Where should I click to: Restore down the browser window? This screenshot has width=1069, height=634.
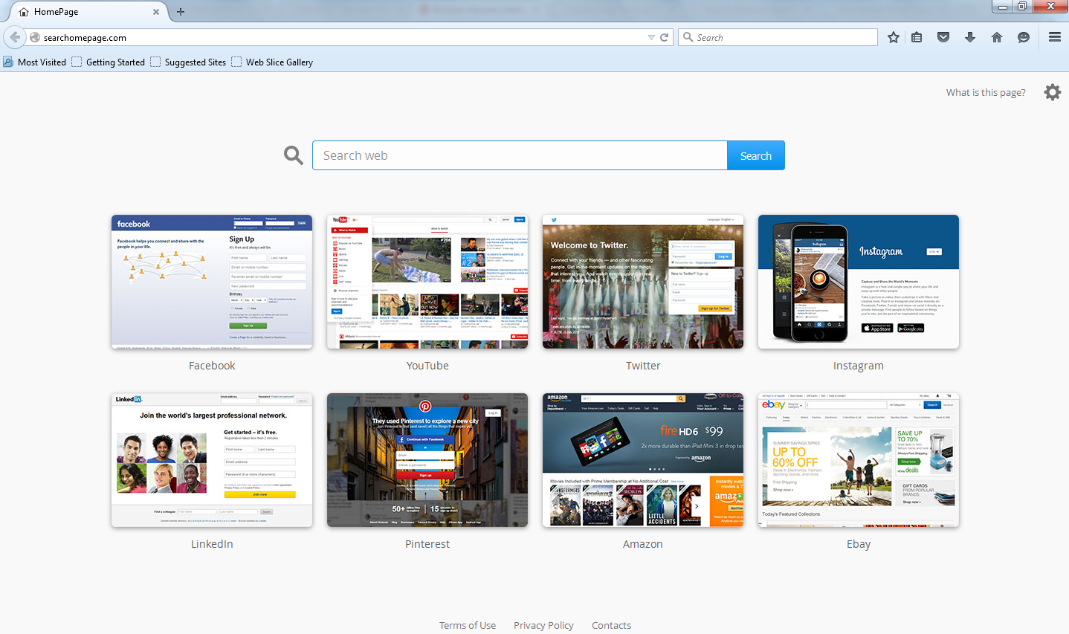1022,6
